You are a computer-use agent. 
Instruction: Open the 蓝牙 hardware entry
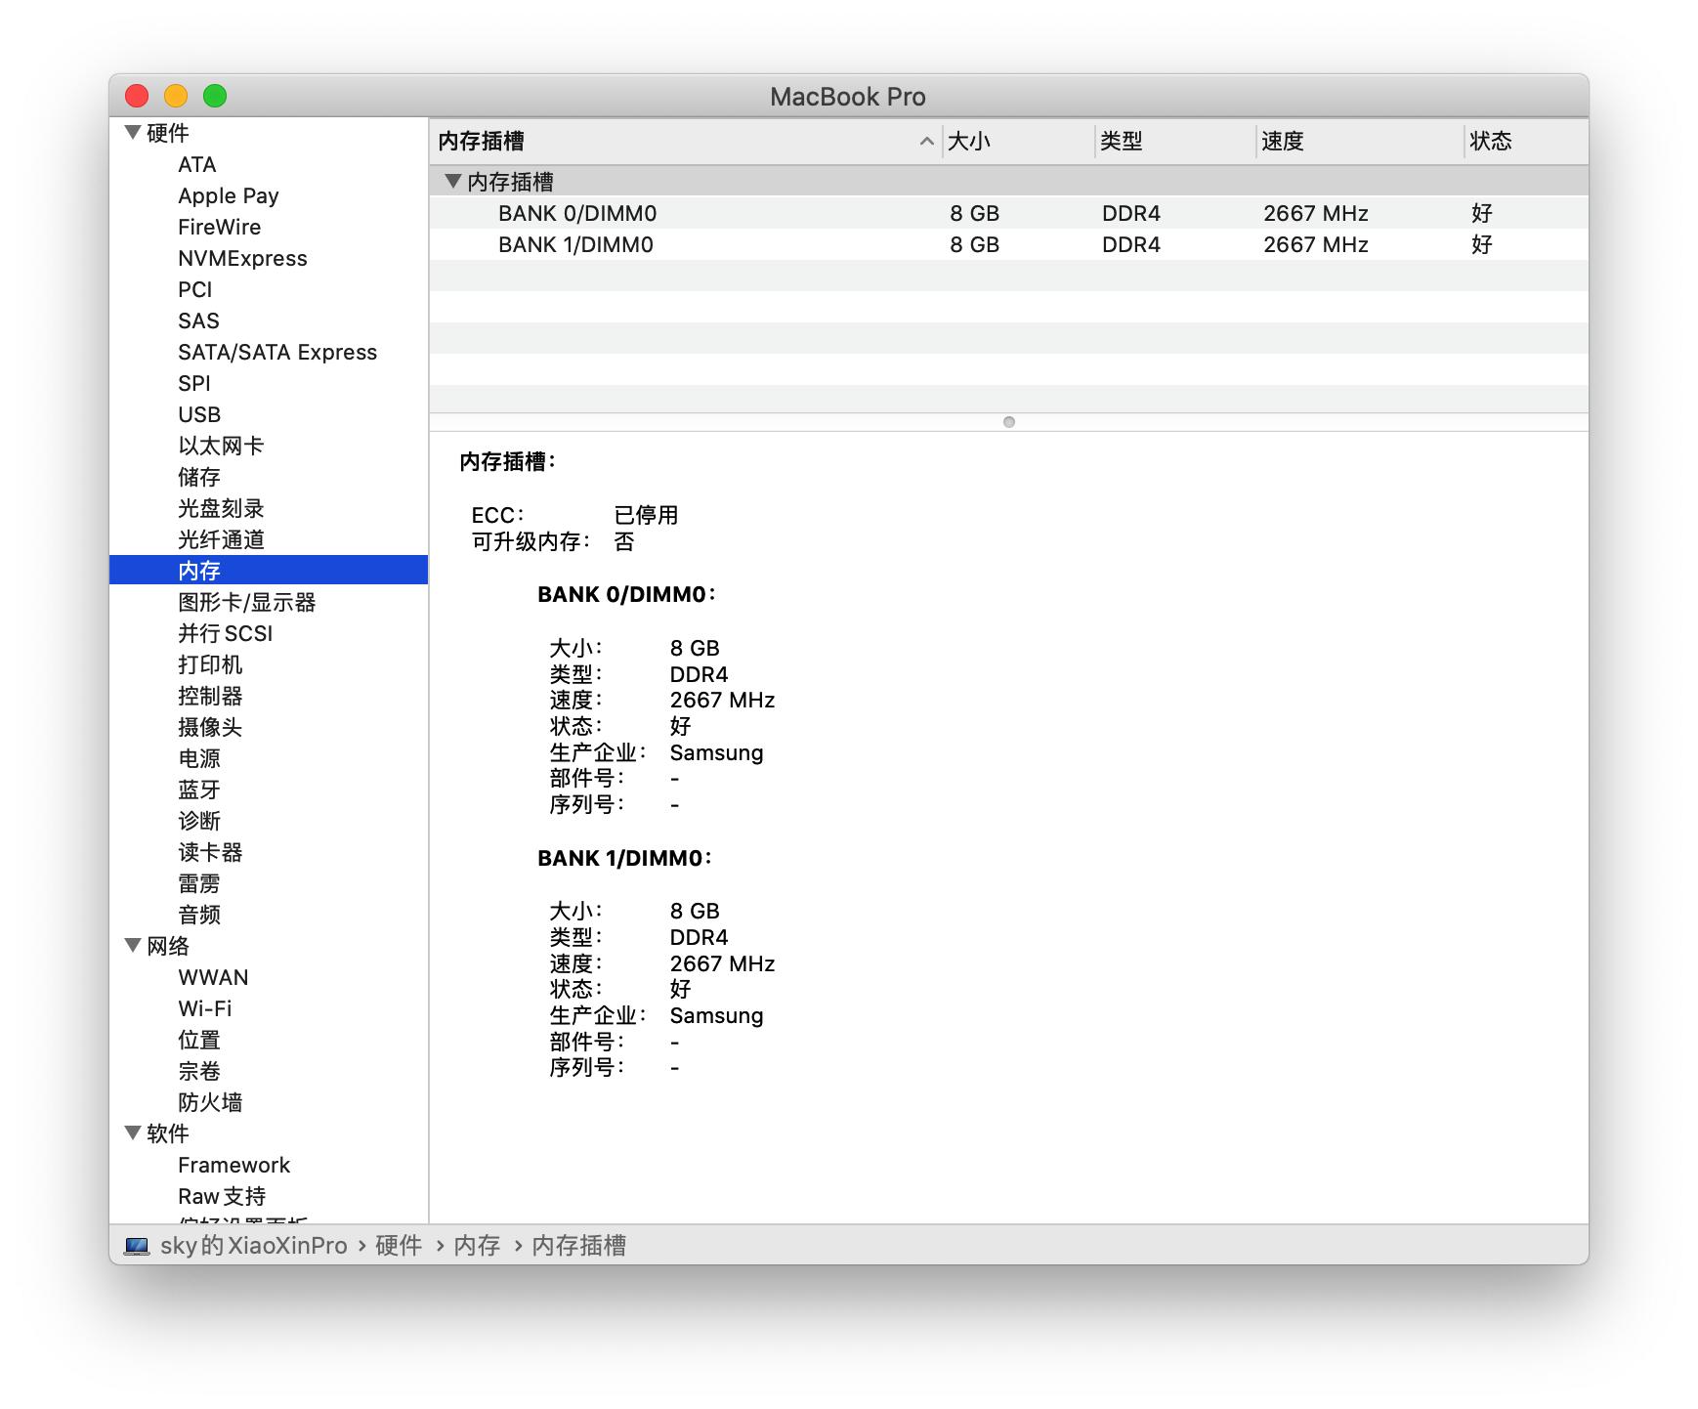198,790
